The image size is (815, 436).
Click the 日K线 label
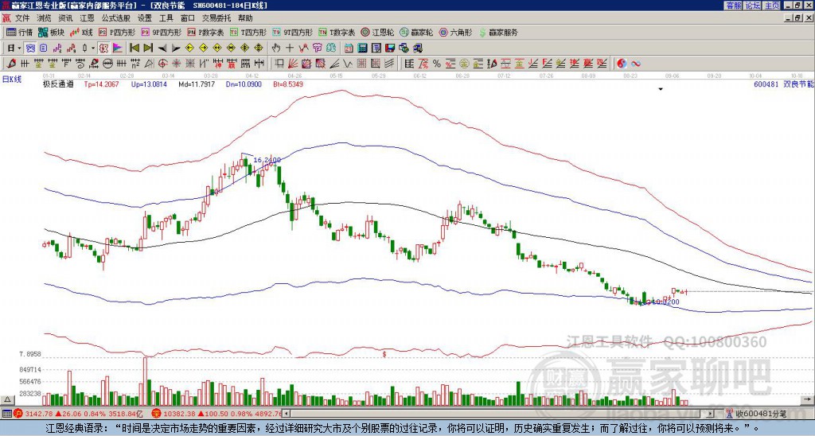click(x=12, y=80)
